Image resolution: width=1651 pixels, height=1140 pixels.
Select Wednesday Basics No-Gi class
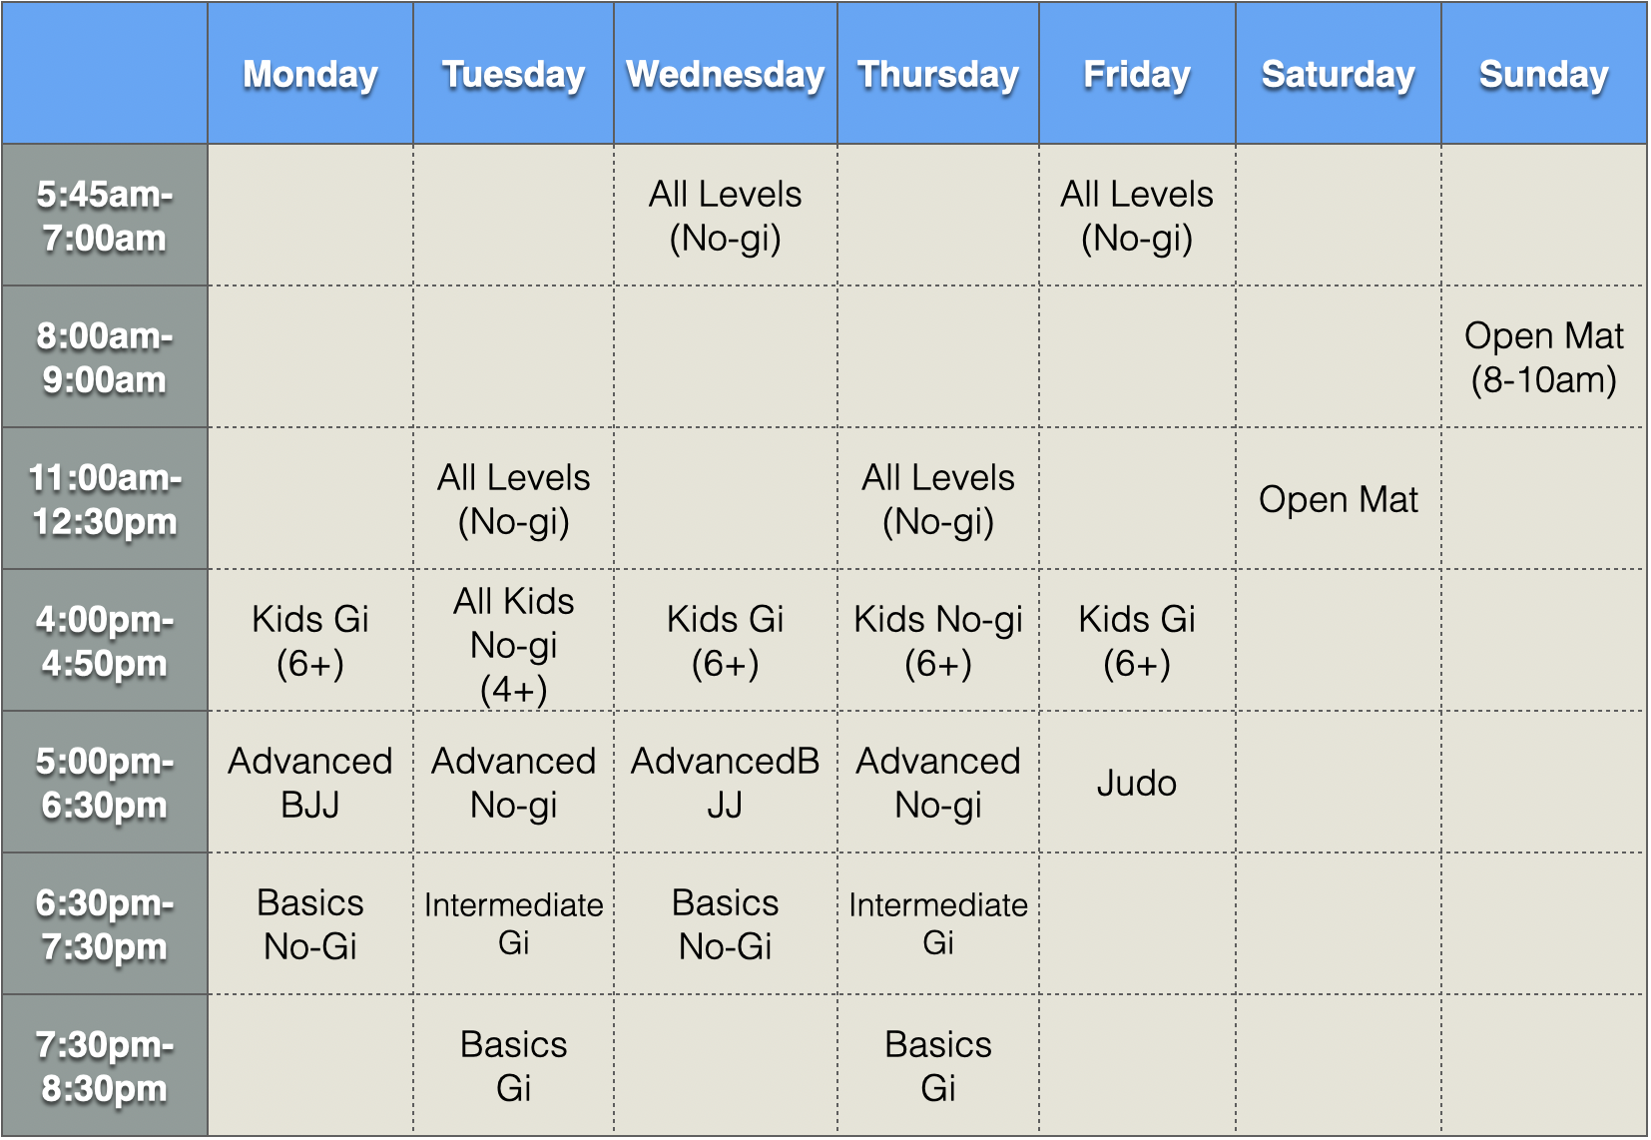(726, 924)
